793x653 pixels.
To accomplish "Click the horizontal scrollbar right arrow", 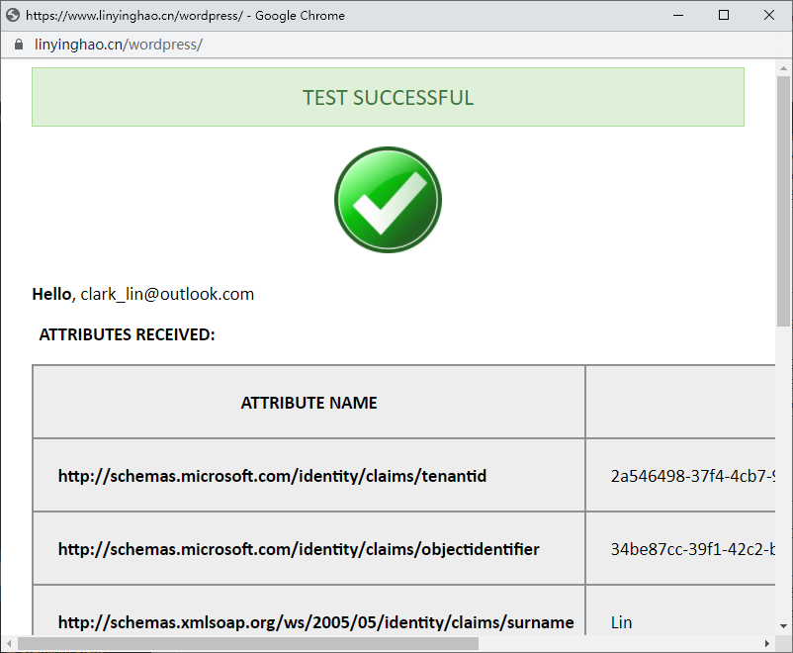I will (x=767, y=644).
